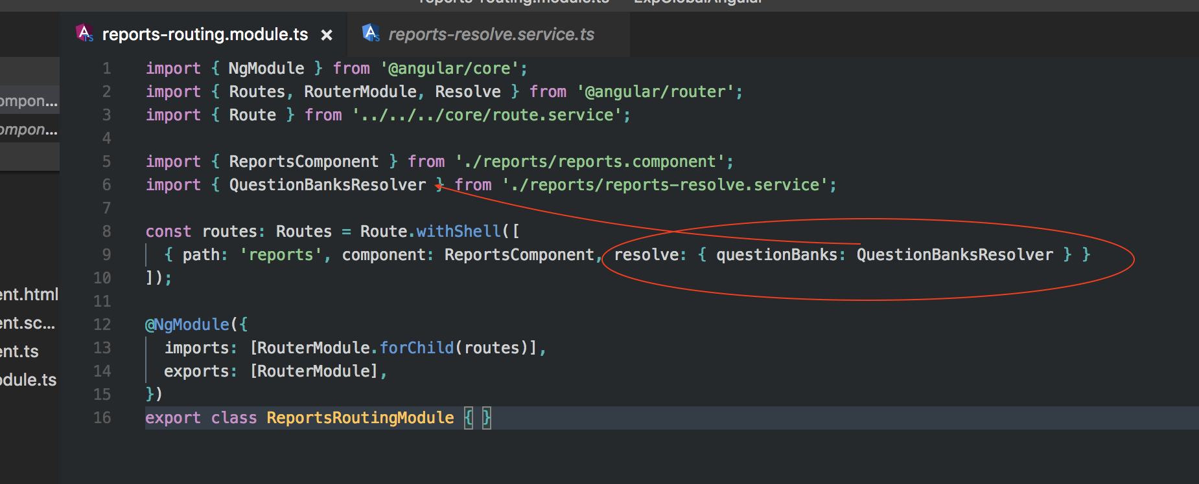This screenshot has width=1199, height=484.
Task: Click Angular icon on reports-resolve.service.ts tab
Action: (x=371, y=32)
